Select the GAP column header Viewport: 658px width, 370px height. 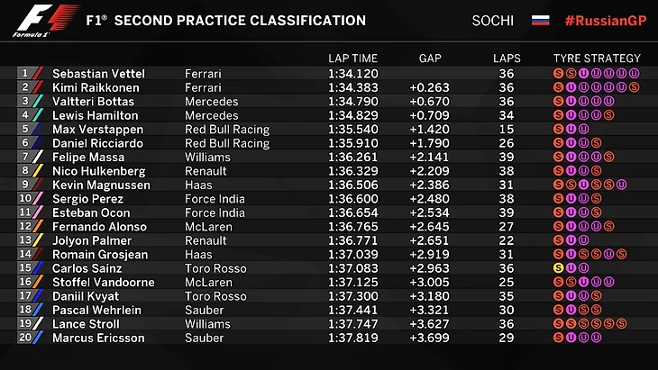click(430, 59)
